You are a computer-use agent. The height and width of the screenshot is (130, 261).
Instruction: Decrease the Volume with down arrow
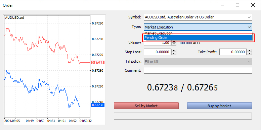click(174, 44)
